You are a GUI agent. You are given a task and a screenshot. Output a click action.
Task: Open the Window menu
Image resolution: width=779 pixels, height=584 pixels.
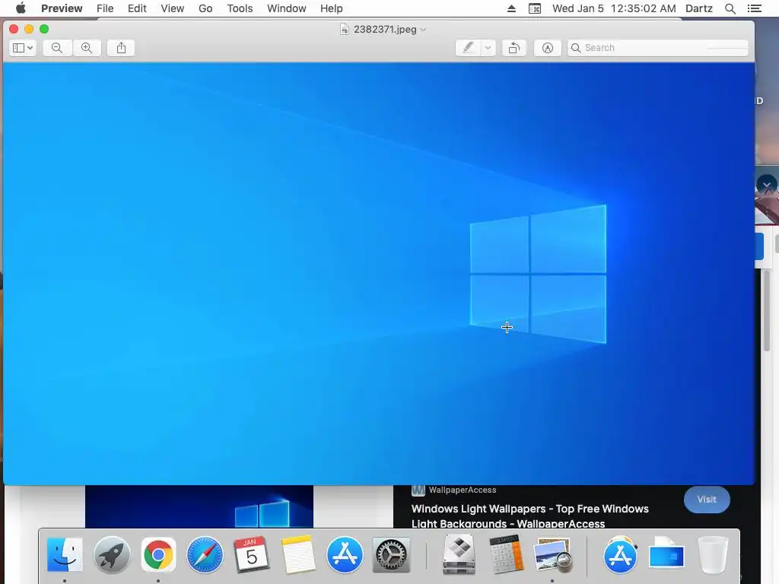pyautogui.click(x=286, y=8)
